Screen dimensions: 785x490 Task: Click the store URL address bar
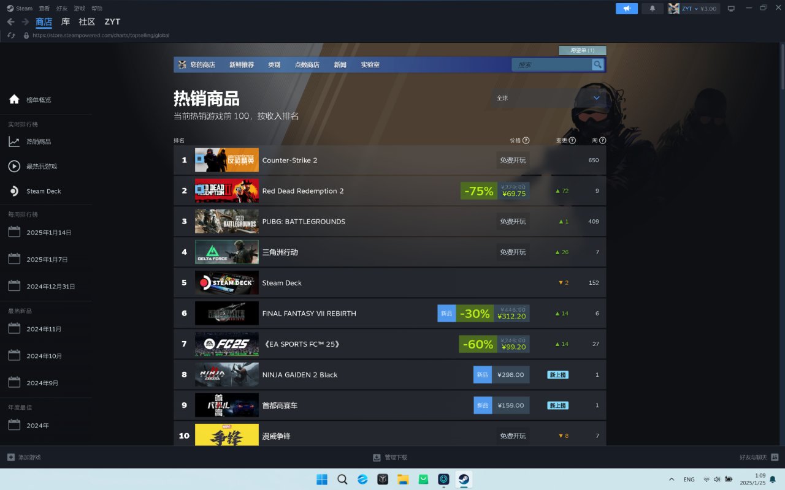click(101, 36)
